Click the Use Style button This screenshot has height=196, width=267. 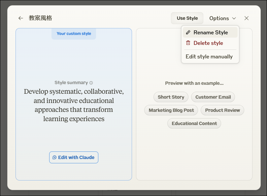[x=187, y=18]
